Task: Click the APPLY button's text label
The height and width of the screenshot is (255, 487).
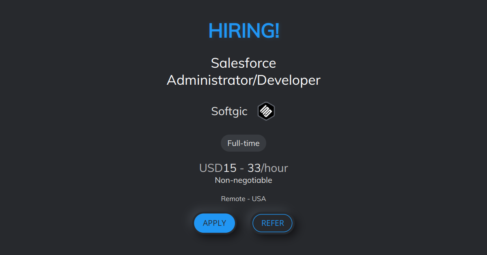Action: pos(214,223)
